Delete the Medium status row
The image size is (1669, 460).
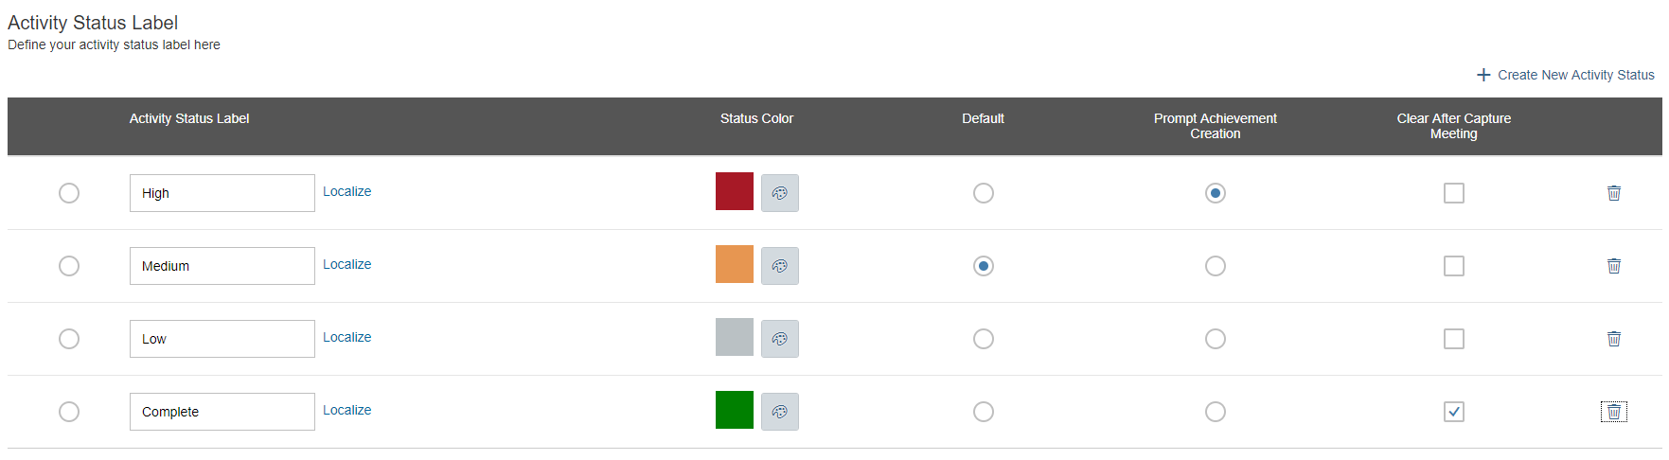pos(1614,266)
